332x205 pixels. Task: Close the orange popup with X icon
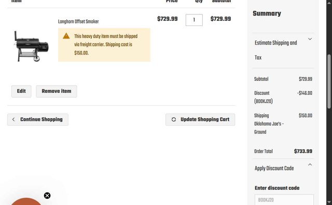[x=47, y=196]
